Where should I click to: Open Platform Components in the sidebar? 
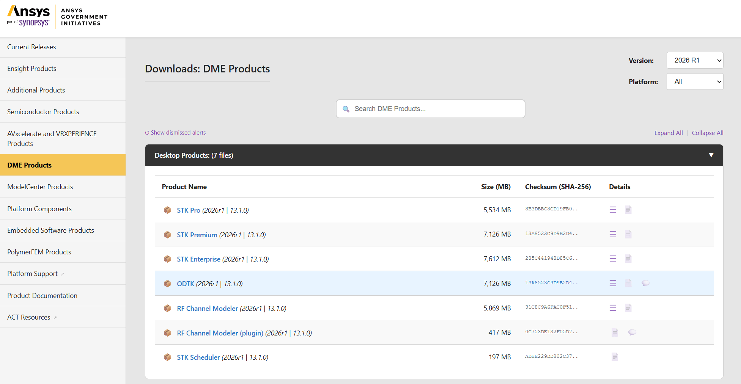pos(63,209)
